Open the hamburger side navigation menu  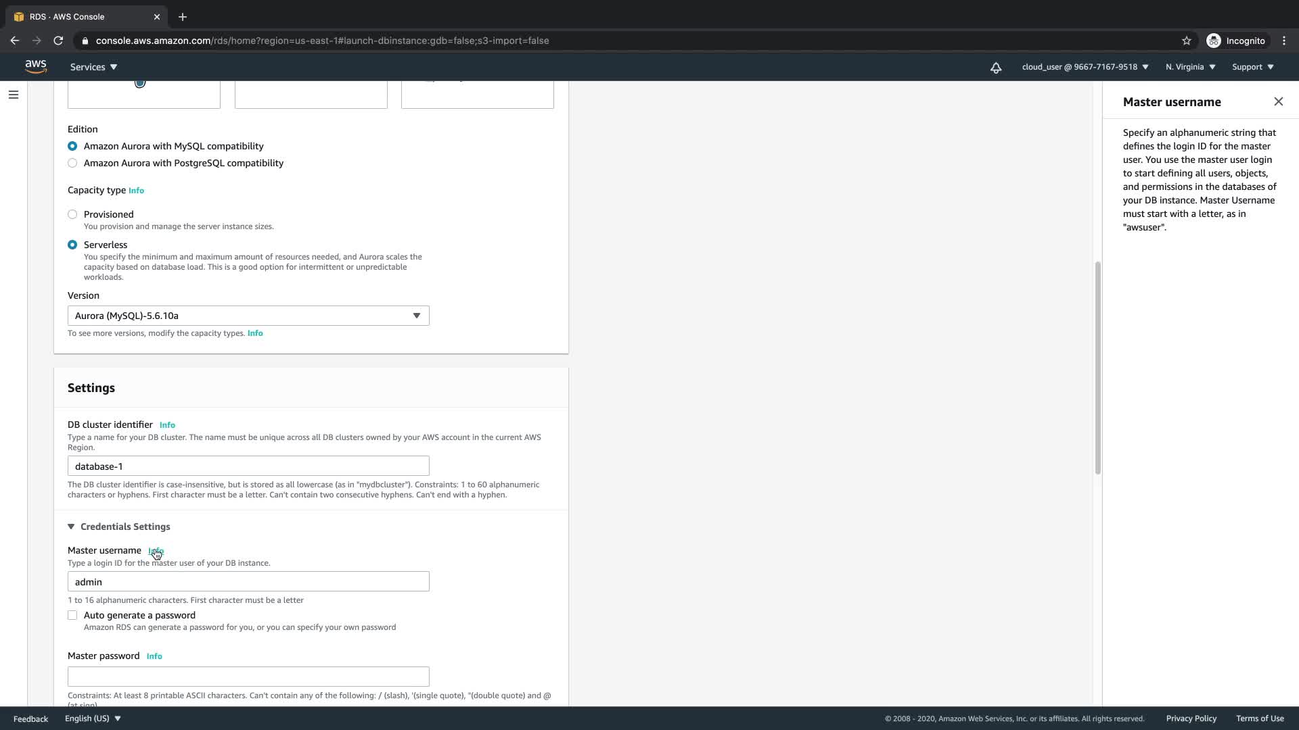(x=14, y=95)
